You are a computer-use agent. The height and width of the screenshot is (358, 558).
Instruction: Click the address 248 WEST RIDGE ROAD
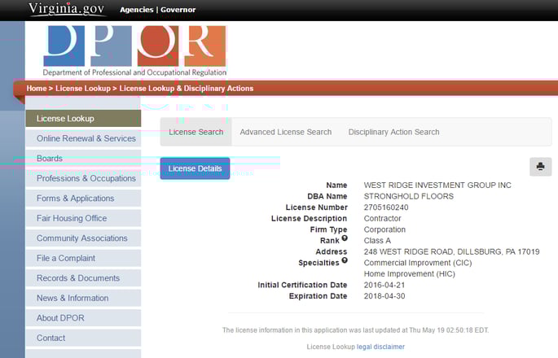pos(451,251)
